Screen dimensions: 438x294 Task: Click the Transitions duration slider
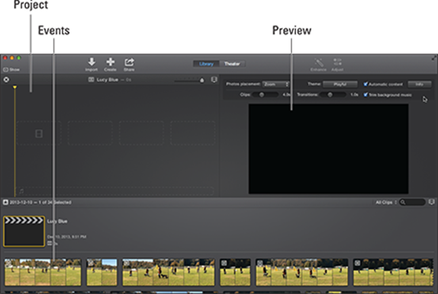point(333,95)
